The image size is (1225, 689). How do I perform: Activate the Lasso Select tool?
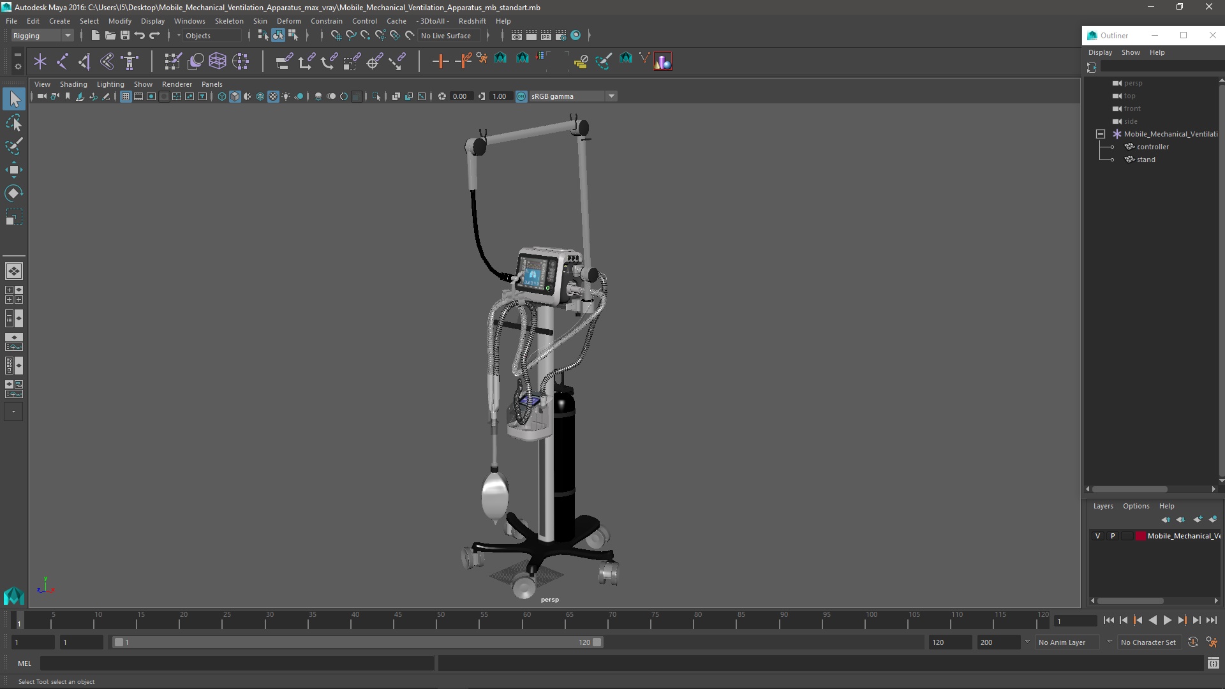click(14, 122)
